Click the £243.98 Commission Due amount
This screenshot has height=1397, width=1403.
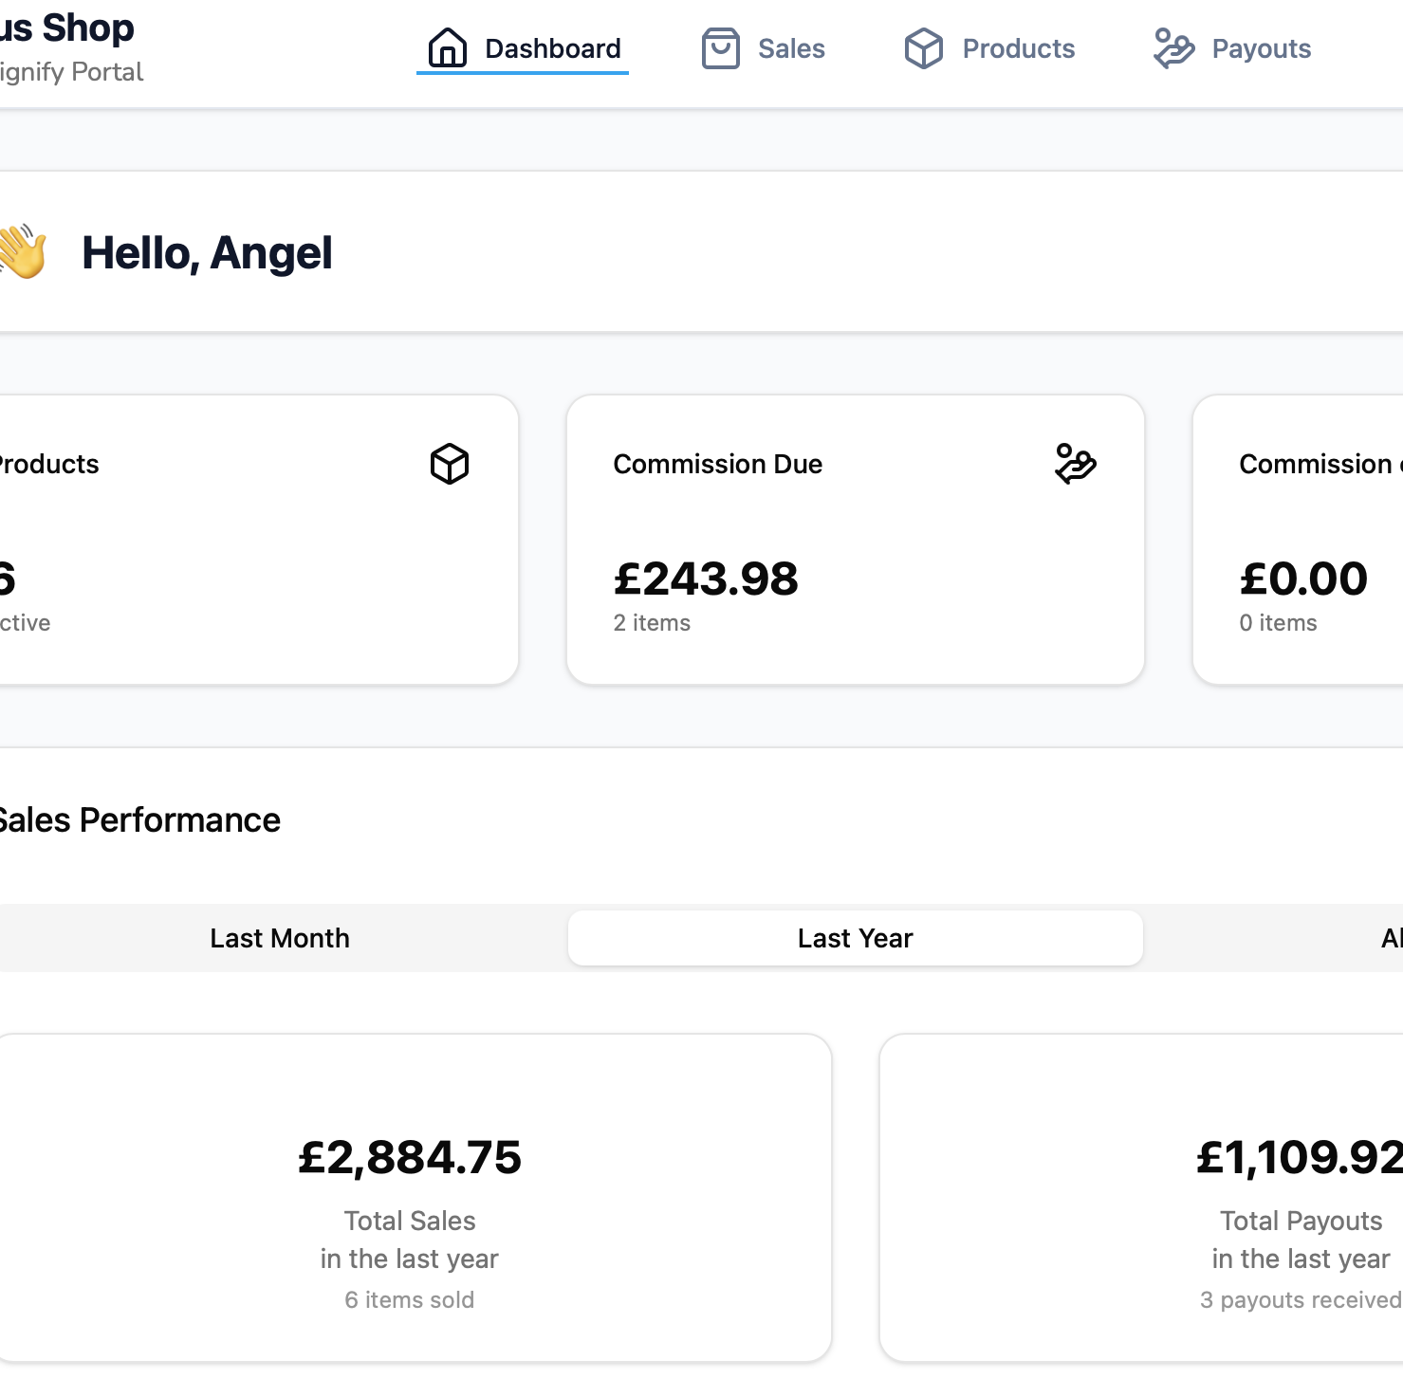point(706,579)
